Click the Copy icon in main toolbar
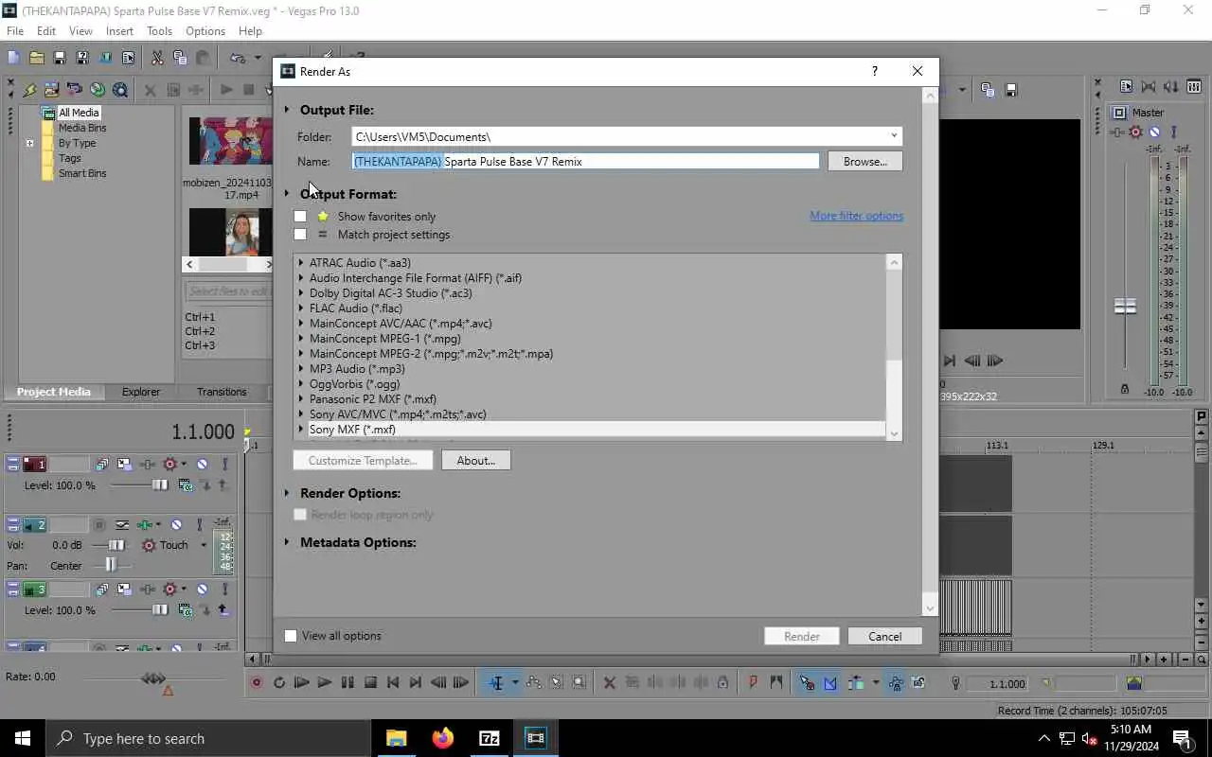Viewport: 1212px width, 757px height. [x=180, y=58]
